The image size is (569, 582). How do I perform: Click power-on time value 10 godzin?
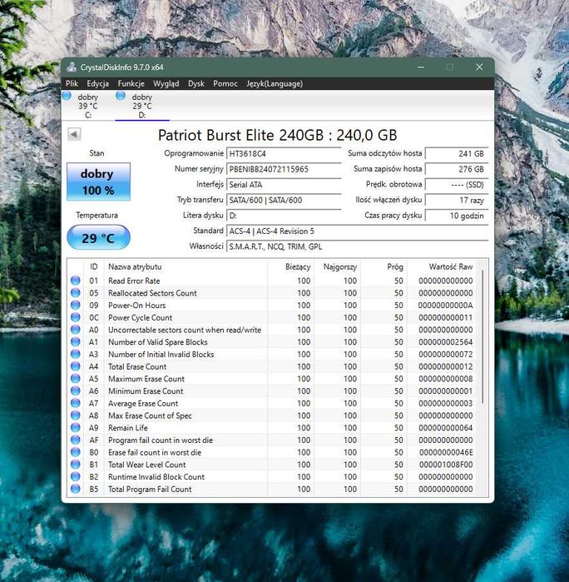[x=457, y=216]
